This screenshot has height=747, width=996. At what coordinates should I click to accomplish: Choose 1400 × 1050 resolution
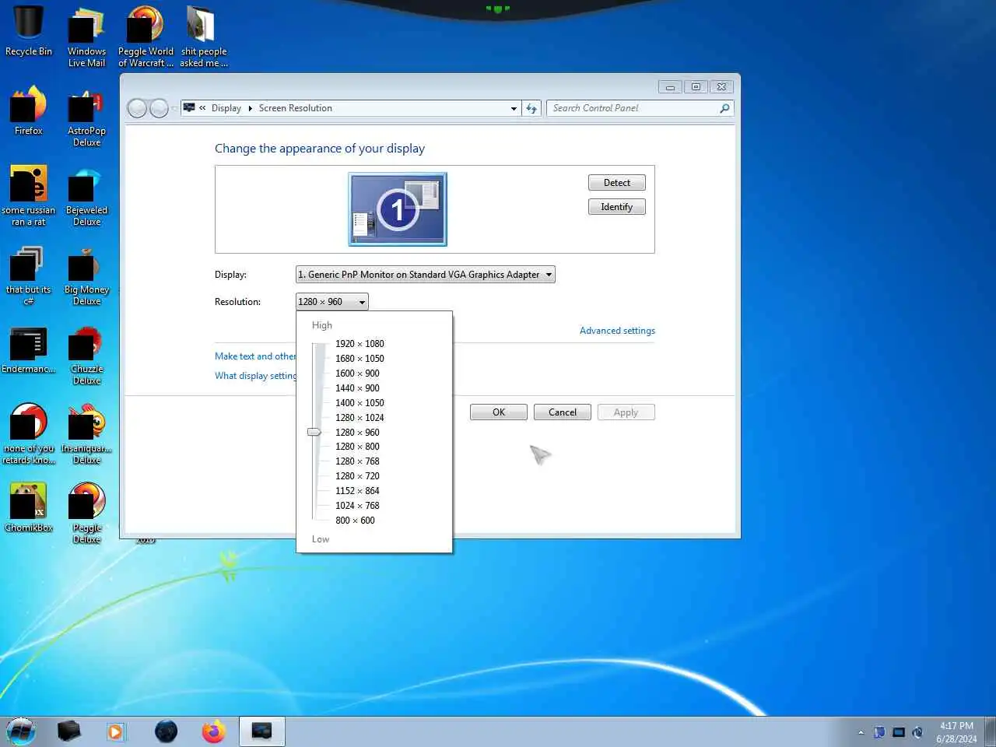coord(359,403)
